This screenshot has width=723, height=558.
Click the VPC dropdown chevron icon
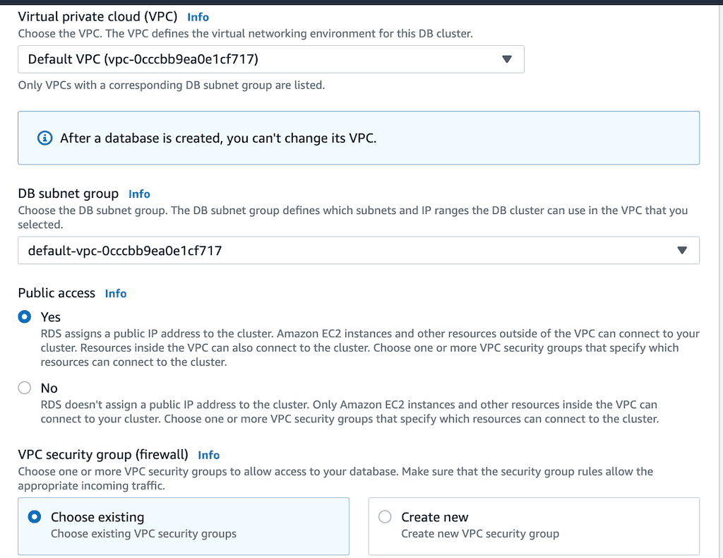coord(507,59)
